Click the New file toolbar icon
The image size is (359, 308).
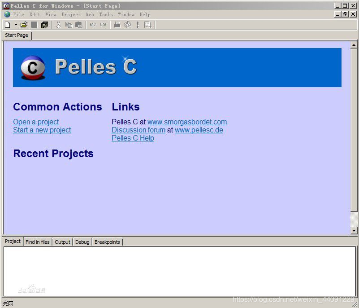coord(8,25)
